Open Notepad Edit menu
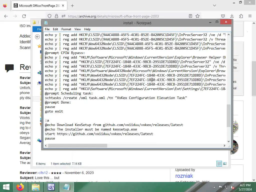 pos(55,29)
